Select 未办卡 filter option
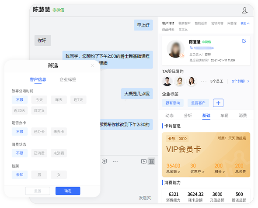Viewport: 258px width, 208px height. pos(59,132)
